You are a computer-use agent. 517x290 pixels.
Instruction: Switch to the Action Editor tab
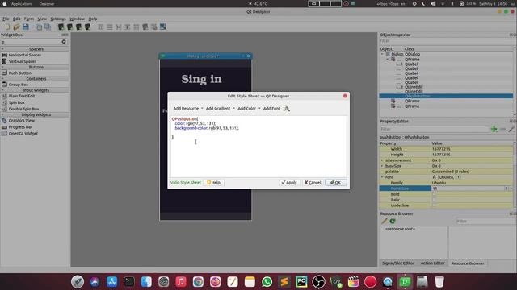tap(433, 263)
